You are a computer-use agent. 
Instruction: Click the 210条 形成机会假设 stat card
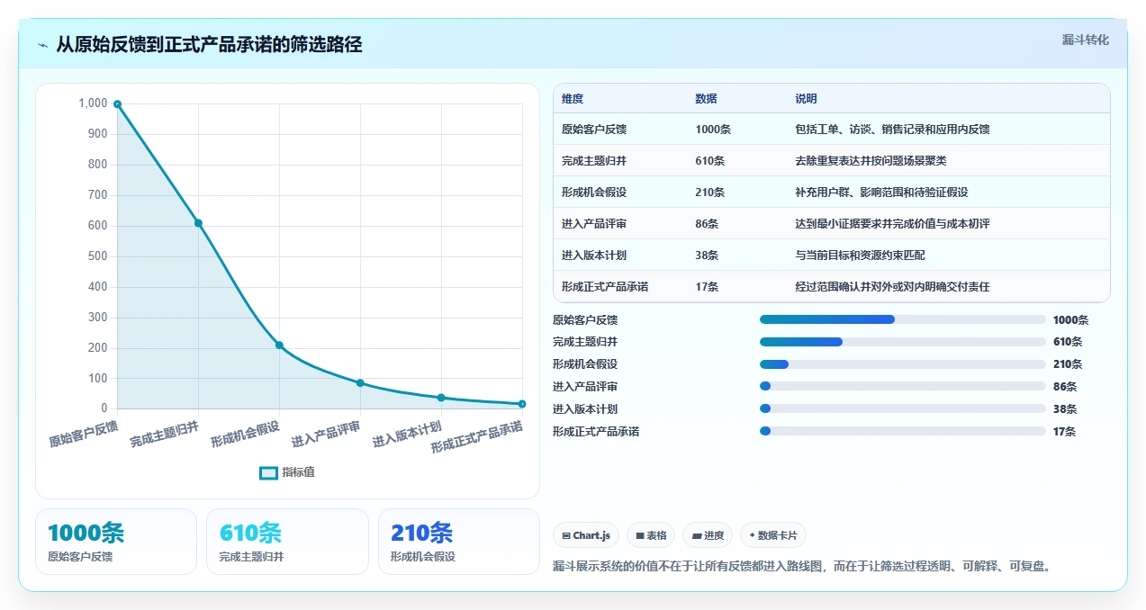[459, 542]
